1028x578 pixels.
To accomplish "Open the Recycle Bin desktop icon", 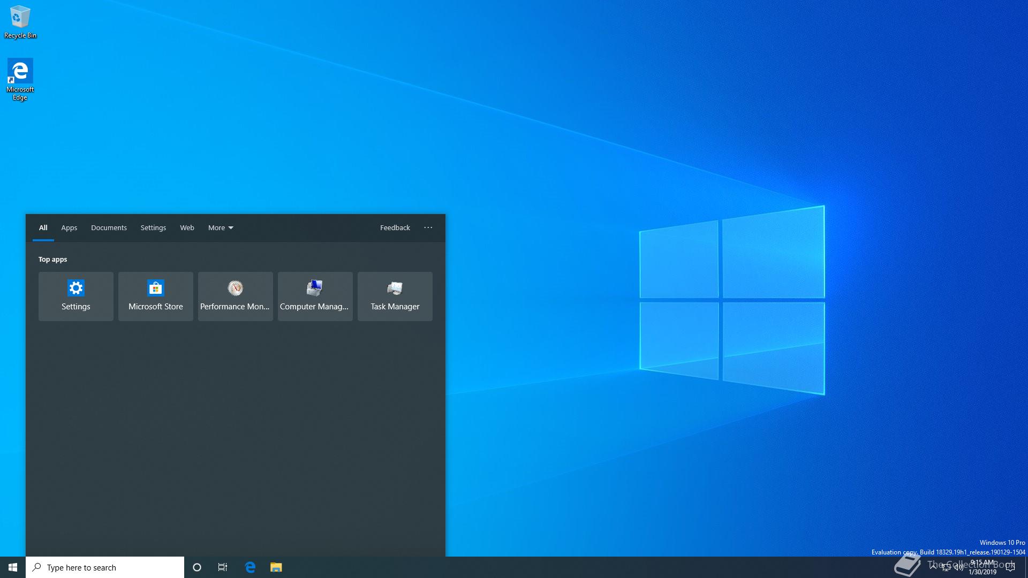I will [x=20, y=21].
